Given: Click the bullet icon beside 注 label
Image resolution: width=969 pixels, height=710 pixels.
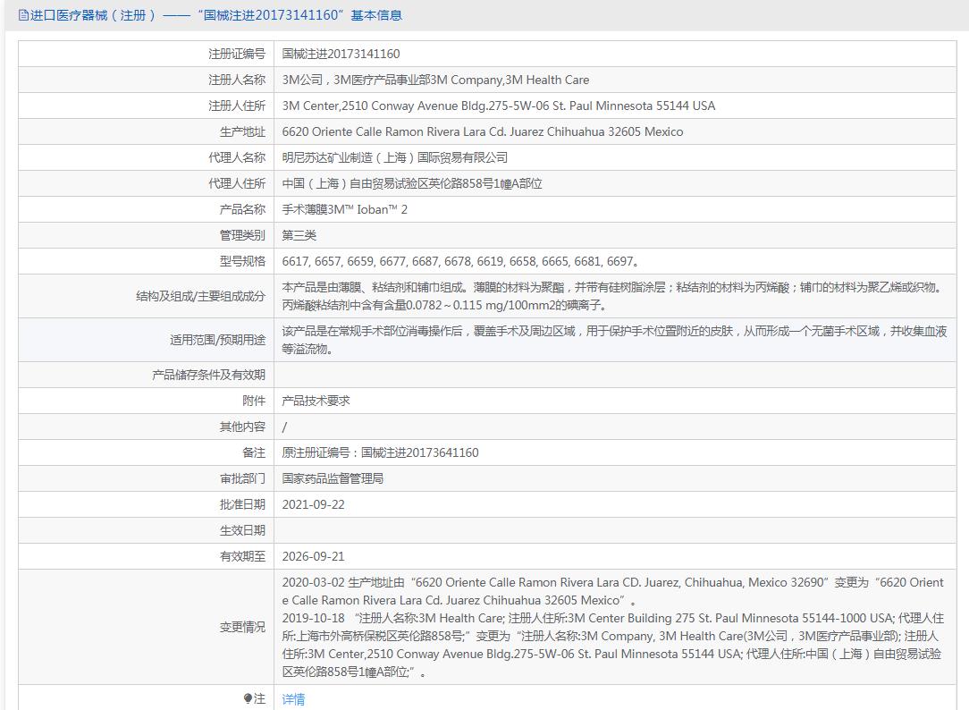Looking at the screenshot, I should [x=248, y=698].
